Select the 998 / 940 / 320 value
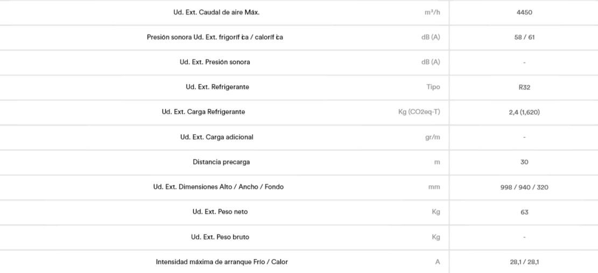This screenshot has width=598, height=273. 524,187
